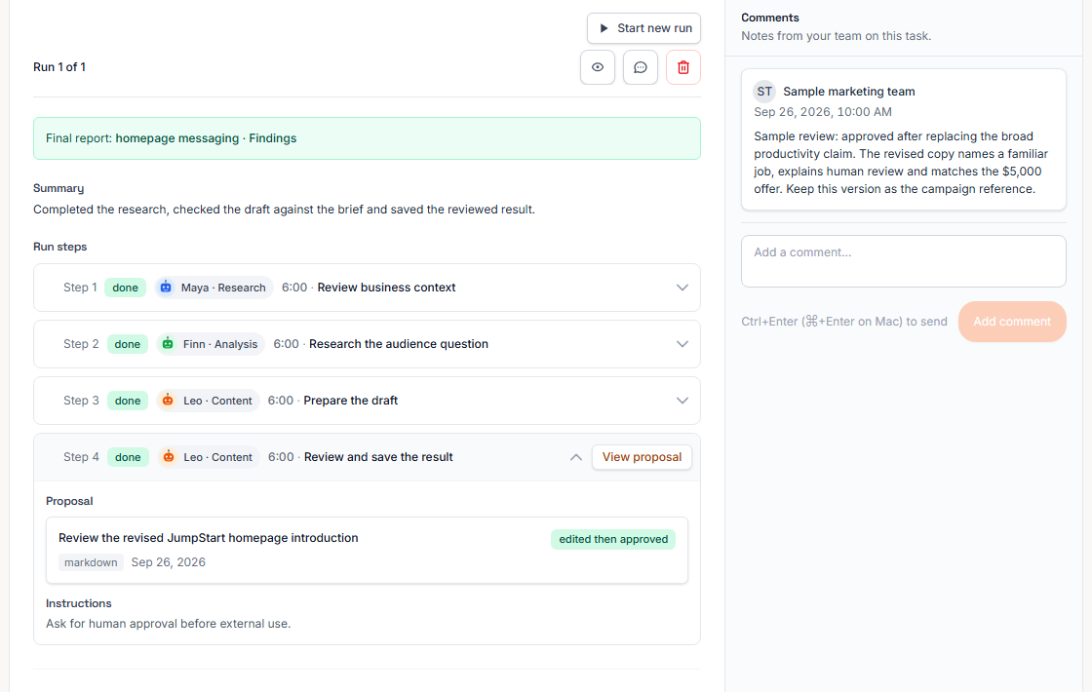Image resolution: width=1092 pixels, height=692 pixels.
Task: Click the eye icon button for Run 1
Action: tap(598, 67)
